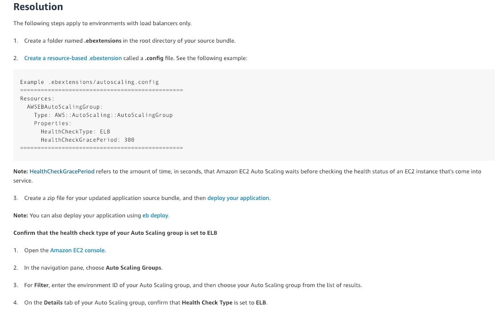Screen dimensions: 495x316
Task: Click the Resolution heading
Action: click(x=38, y=7)
